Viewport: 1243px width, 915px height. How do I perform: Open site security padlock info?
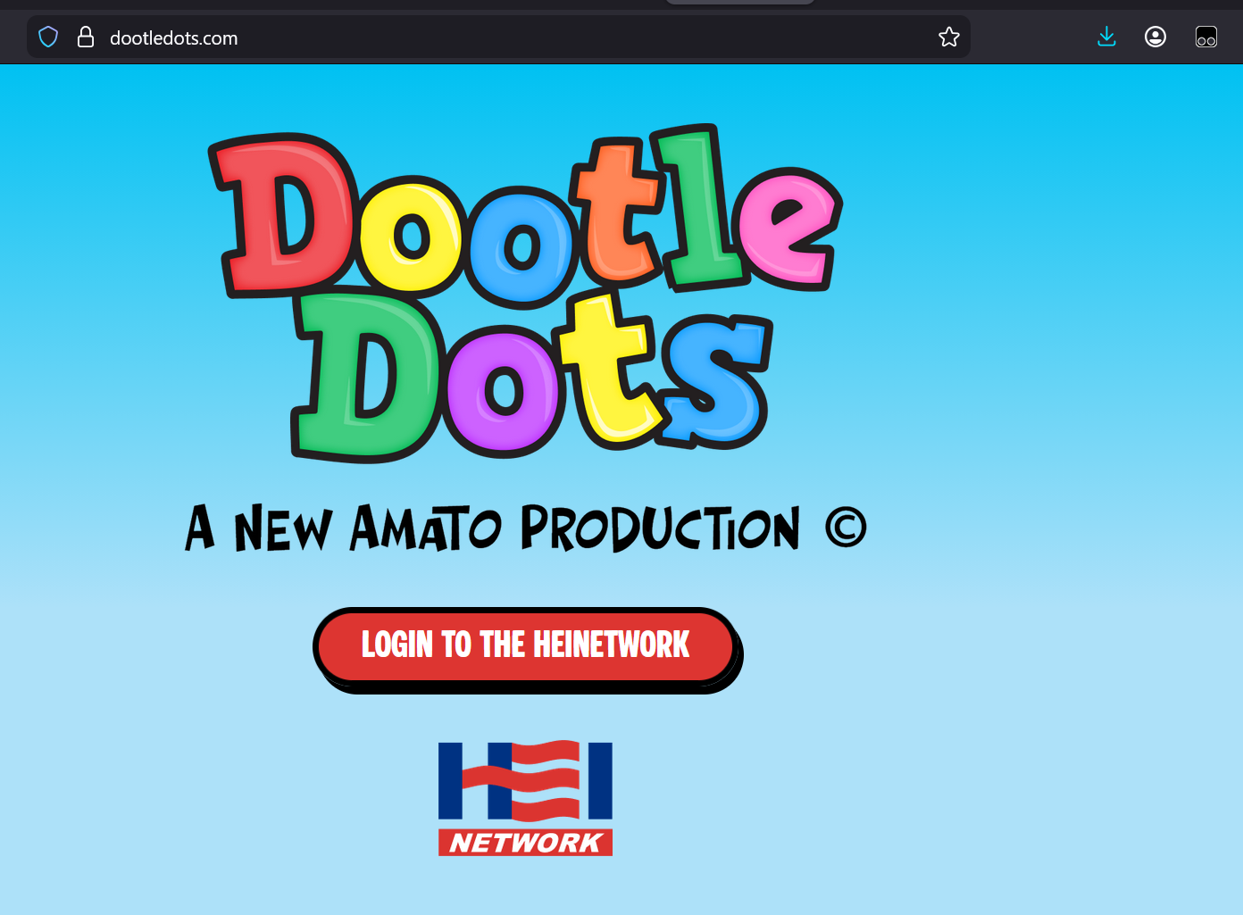(86, 37)
